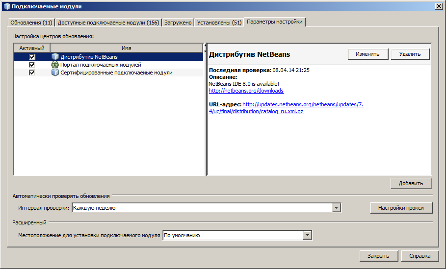Screen dimensions: 446x269
Task: Click the Сертифицированные подключаемые модули cube icon
Action: pos(55,73)
